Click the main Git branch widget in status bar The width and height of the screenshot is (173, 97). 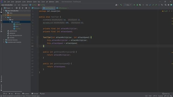click(x=167, y=96)
